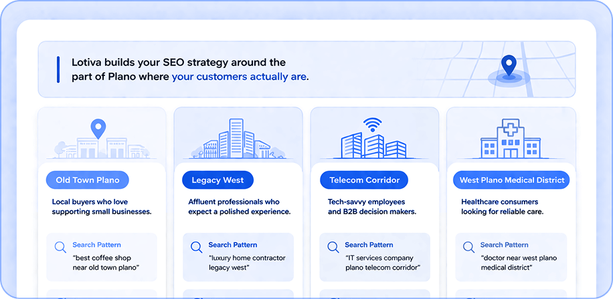
Task: Click 'Lotiva builds your SEO strategy' heading
Action: tap(179, 62)
